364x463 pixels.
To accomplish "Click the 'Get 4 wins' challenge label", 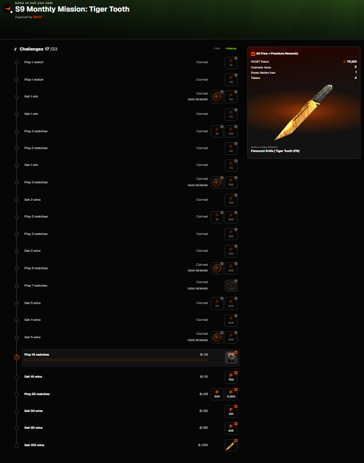I will tap(33, 320).
